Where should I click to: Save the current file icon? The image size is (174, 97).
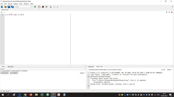pyautogui.click(x=9, y=7)
